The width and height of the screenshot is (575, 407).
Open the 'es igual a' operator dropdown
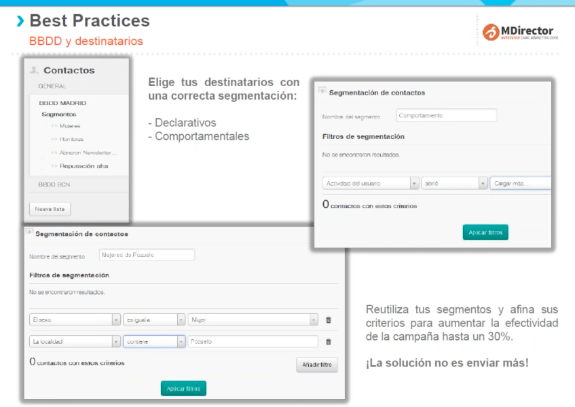point(154,319)
